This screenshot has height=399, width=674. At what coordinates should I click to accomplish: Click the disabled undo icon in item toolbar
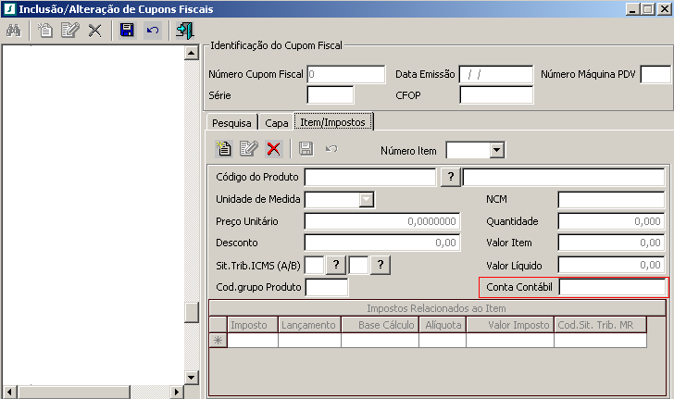(331, 149)
